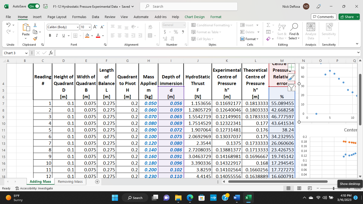Image resolution: width=363 pixels, height=204 pixels.
Task: Click in the title bar Search box
Action: point(189,6)
